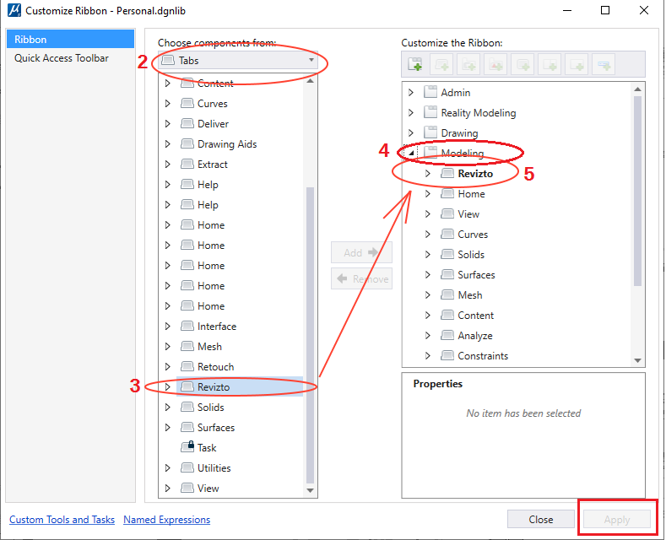Click the New Tab icon in ribbon toolbar

tap(414, 64)
